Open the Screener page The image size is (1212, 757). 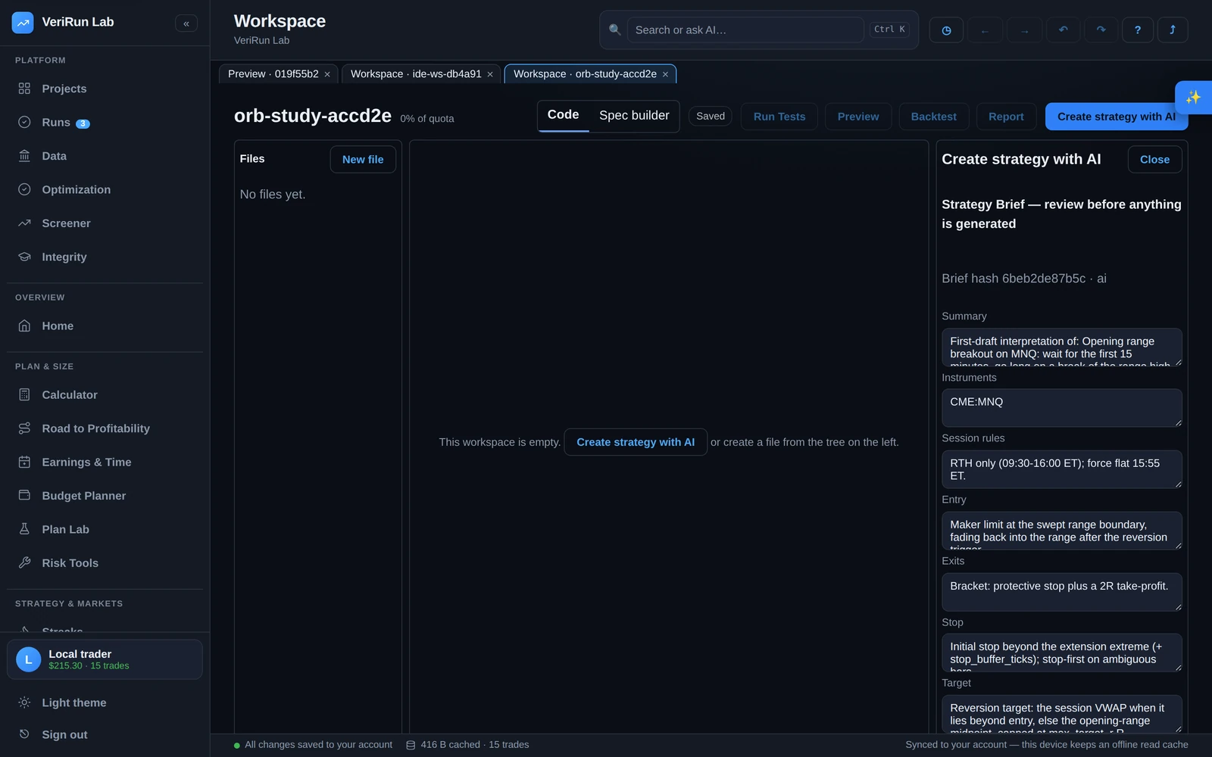tap(105, 223)
